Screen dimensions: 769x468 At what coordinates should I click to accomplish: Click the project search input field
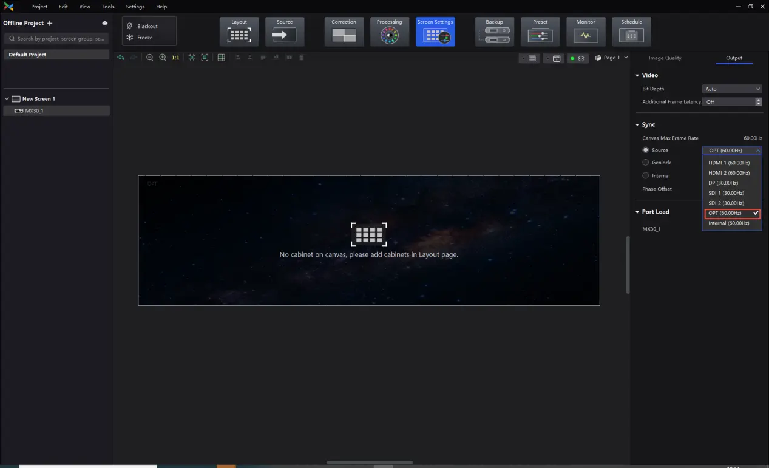(56, 39)
